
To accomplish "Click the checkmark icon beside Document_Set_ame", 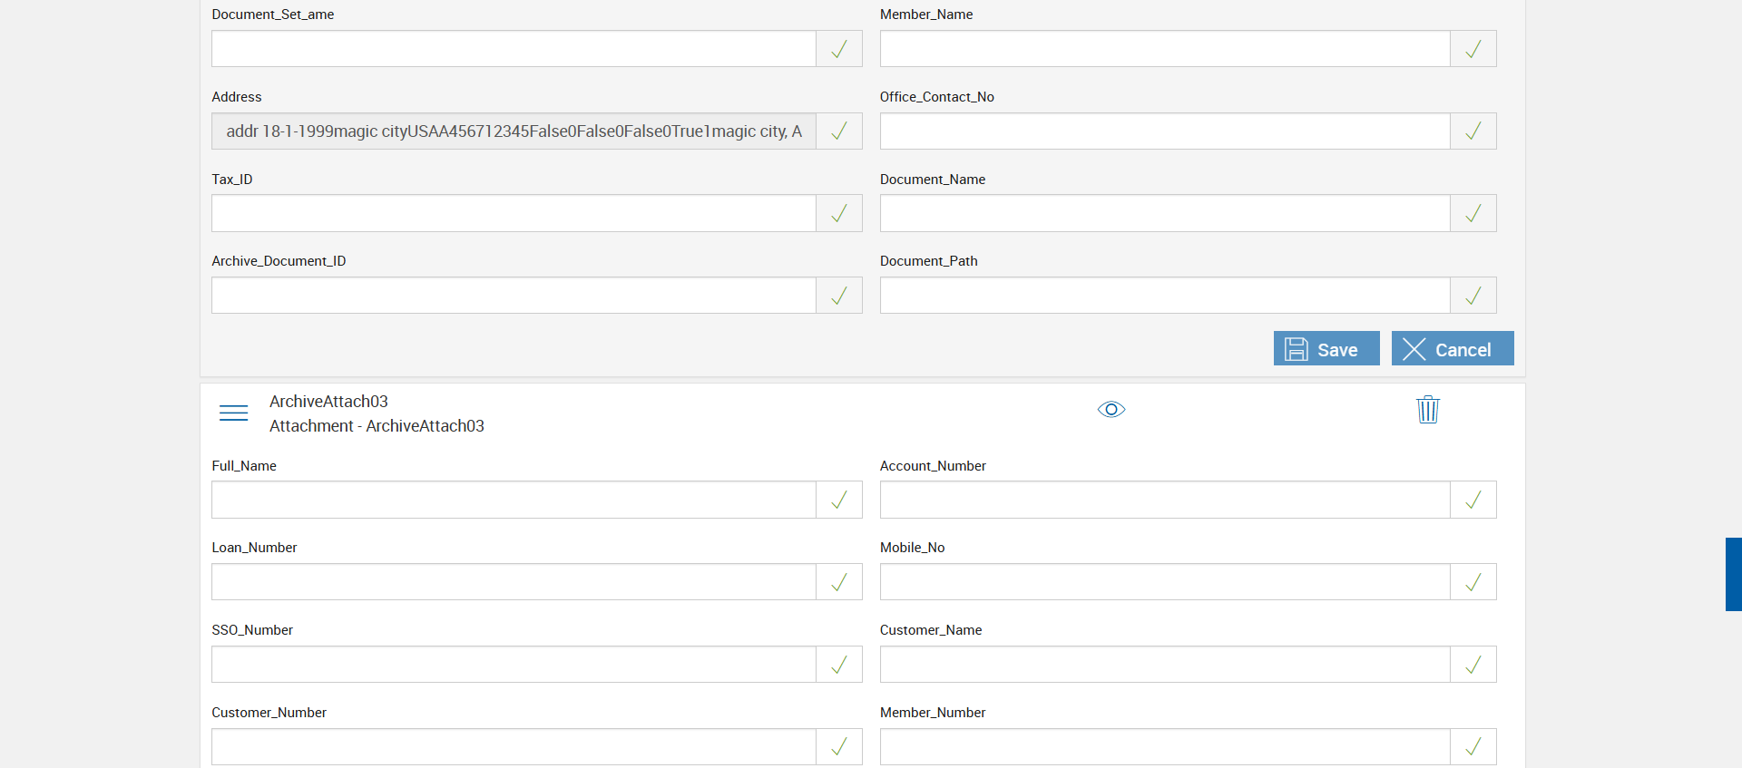I will pos(839,49).
